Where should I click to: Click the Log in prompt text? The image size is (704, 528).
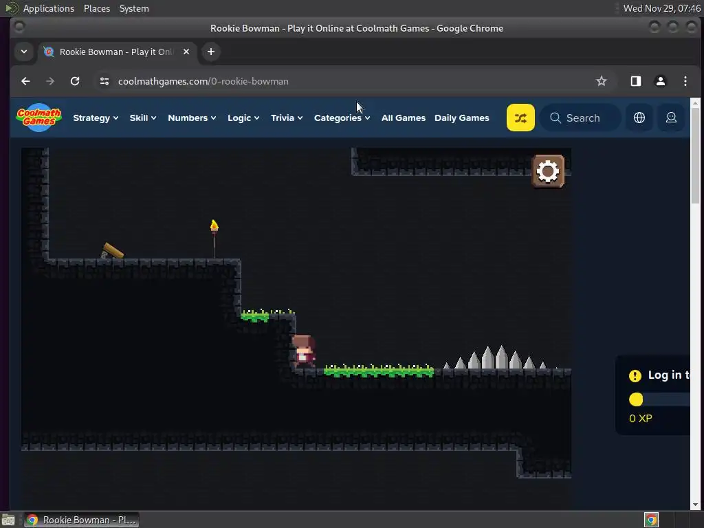coord(668,375)
